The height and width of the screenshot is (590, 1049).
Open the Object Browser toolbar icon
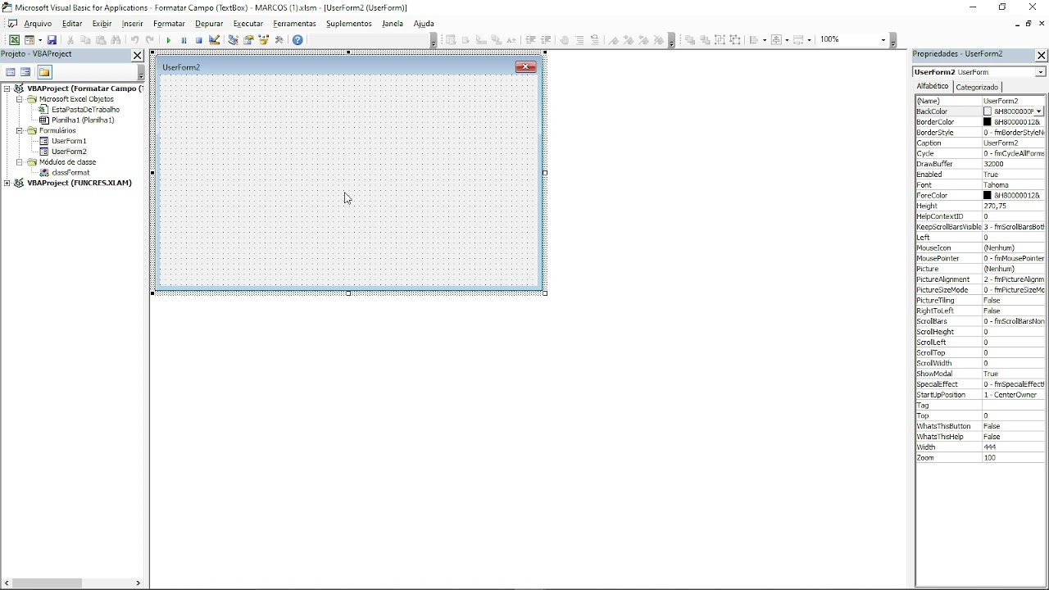tap(264, 39)
